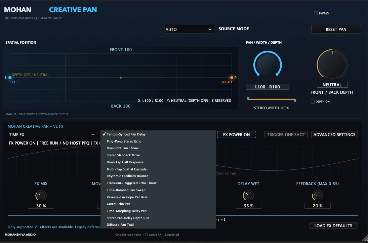Tick the DEPTH ON checkbox
Image resolution: width=368 pixels, height=243 pixels.
point(313,102)
